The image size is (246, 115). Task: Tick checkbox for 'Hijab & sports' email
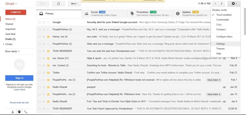(x=39, y=58)
